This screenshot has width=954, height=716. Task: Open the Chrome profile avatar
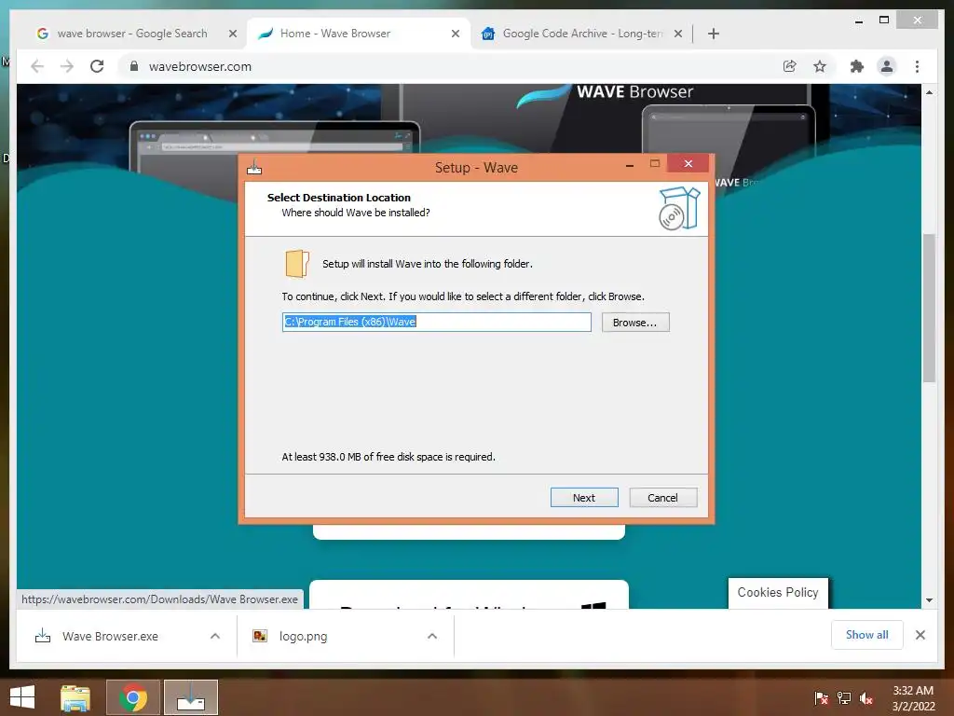tap(887, 66)
